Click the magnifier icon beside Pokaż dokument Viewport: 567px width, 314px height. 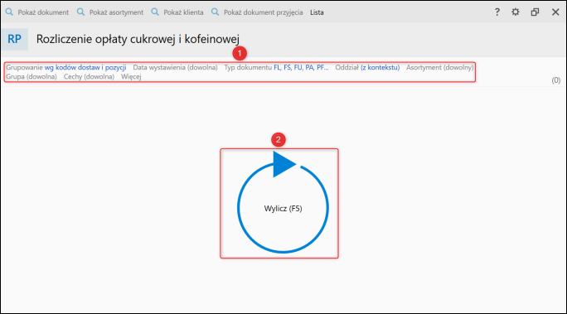pyautogui.click(x=9, y=12)
